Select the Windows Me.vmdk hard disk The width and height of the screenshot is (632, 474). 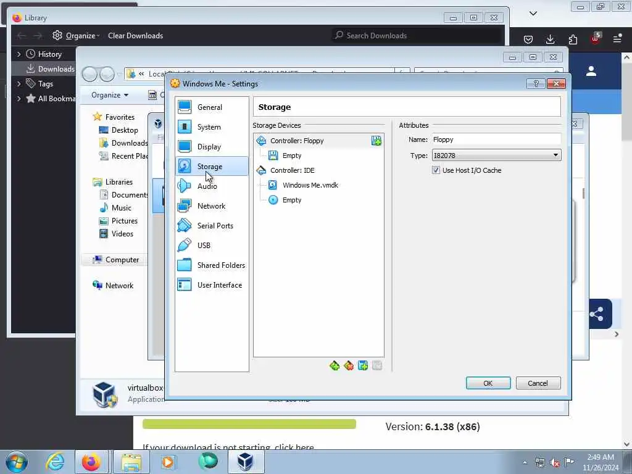[310, 185]
